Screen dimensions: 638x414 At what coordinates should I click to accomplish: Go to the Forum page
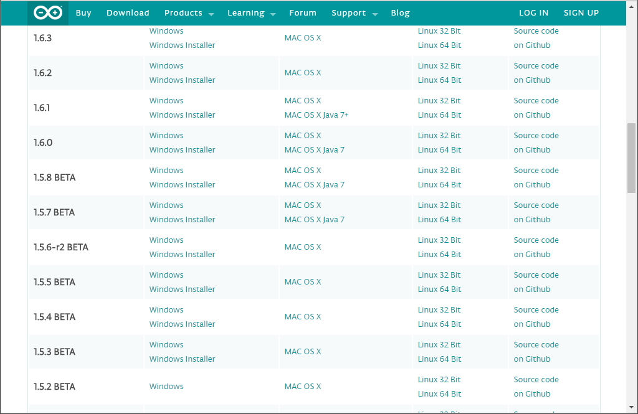(303, 13)
